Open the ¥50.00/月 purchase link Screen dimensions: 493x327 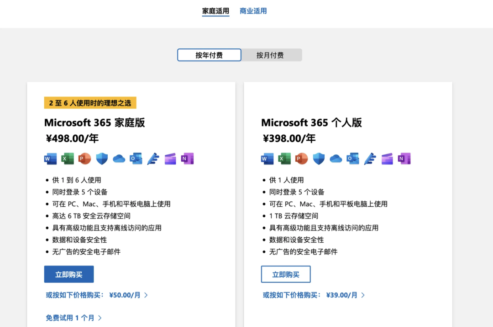(96, 295)
